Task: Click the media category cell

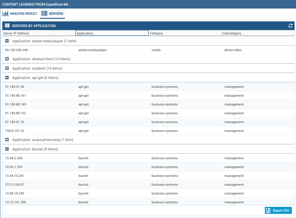Action: [x=156, y=50]
